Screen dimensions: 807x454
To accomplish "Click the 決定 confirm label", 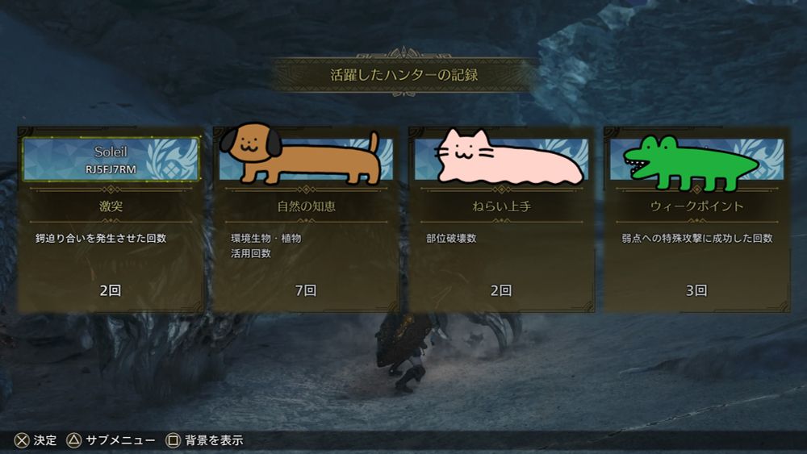I will [45, 440].
